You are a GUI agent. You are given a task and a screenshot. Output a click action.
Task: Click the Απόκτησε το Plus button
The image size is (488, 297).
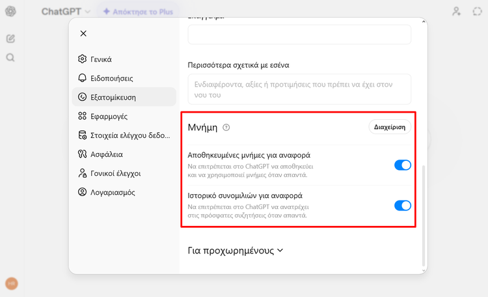pos(137,12)
